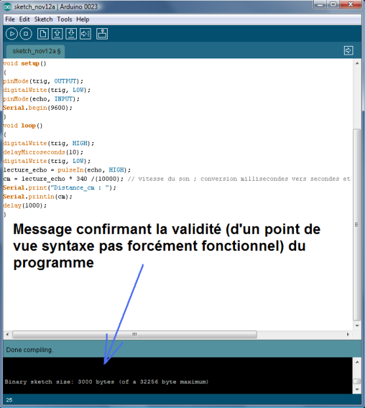The width and height of the screenshot is (365, 408).
Task: Open the Sketch menu
Action: (x=43, y=19)
